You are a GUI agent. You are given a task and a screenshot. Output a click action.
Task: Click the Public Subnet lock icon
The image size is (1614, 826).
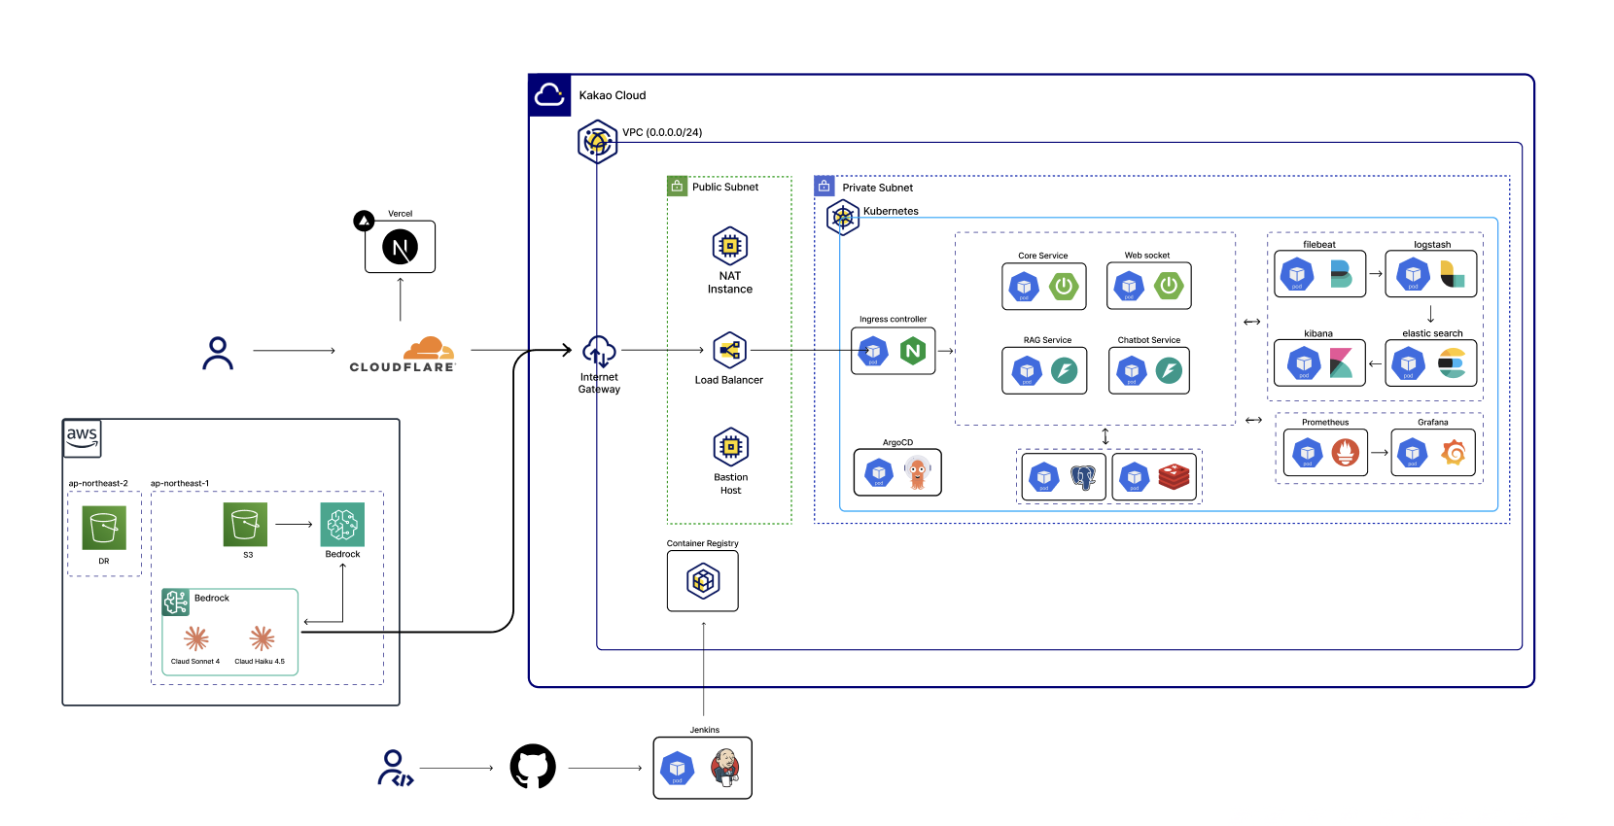(677, 186)
